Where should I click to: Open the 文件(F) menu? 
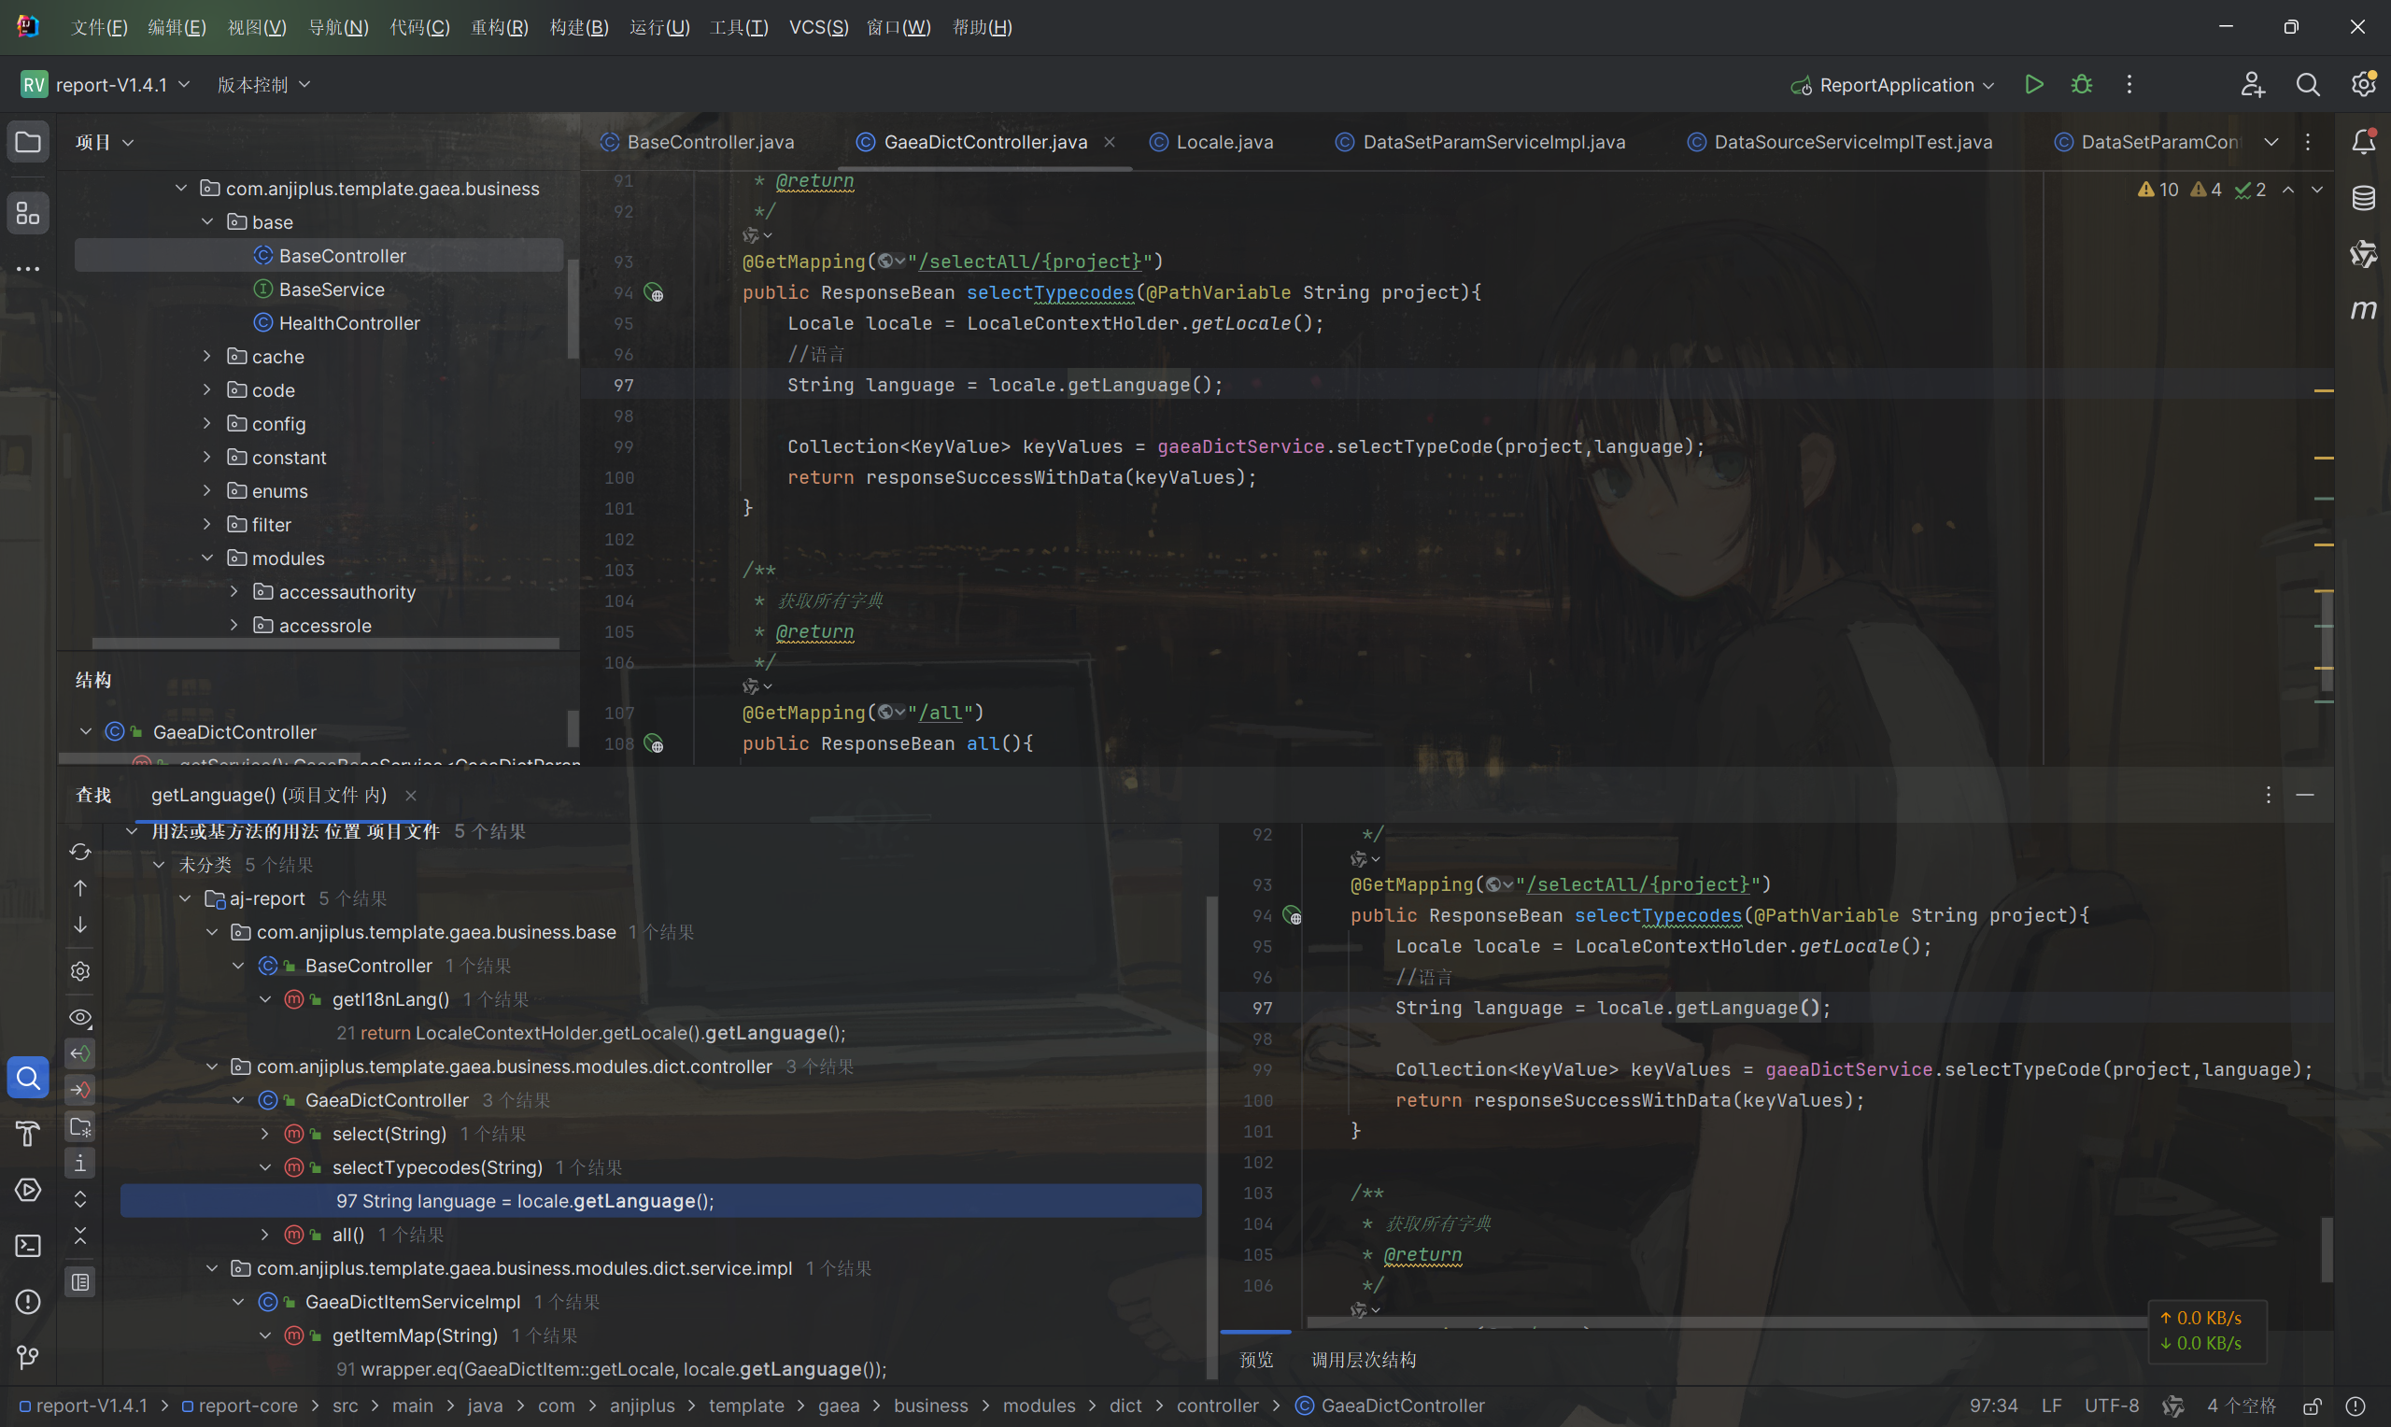(x=99, y=27)
